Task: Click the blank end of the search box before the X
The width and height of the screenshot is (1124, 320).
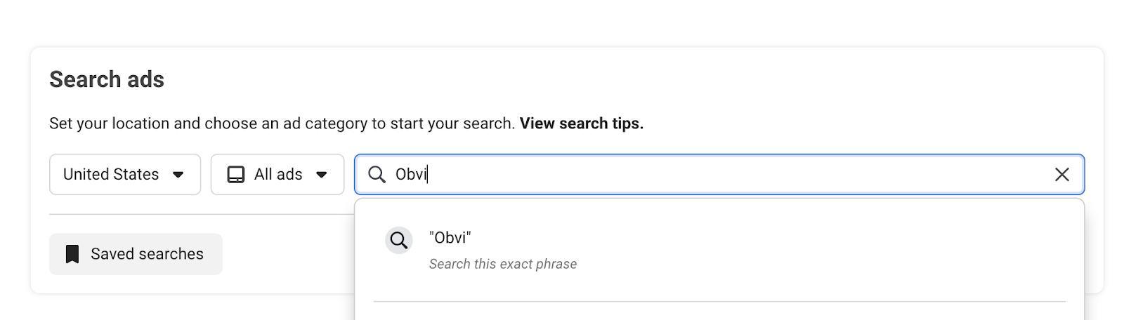Action: (x=738, y=174)
